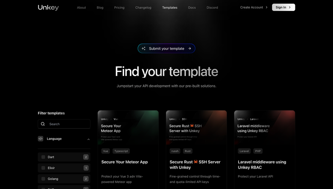Click the search magnifier icon

tap(43, 124)
